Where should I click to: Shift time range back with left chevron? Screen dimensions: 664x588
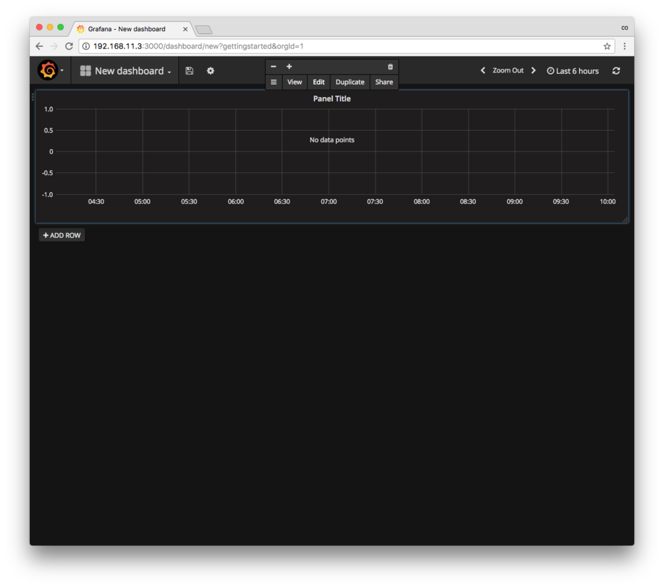[x=482, y=70]
